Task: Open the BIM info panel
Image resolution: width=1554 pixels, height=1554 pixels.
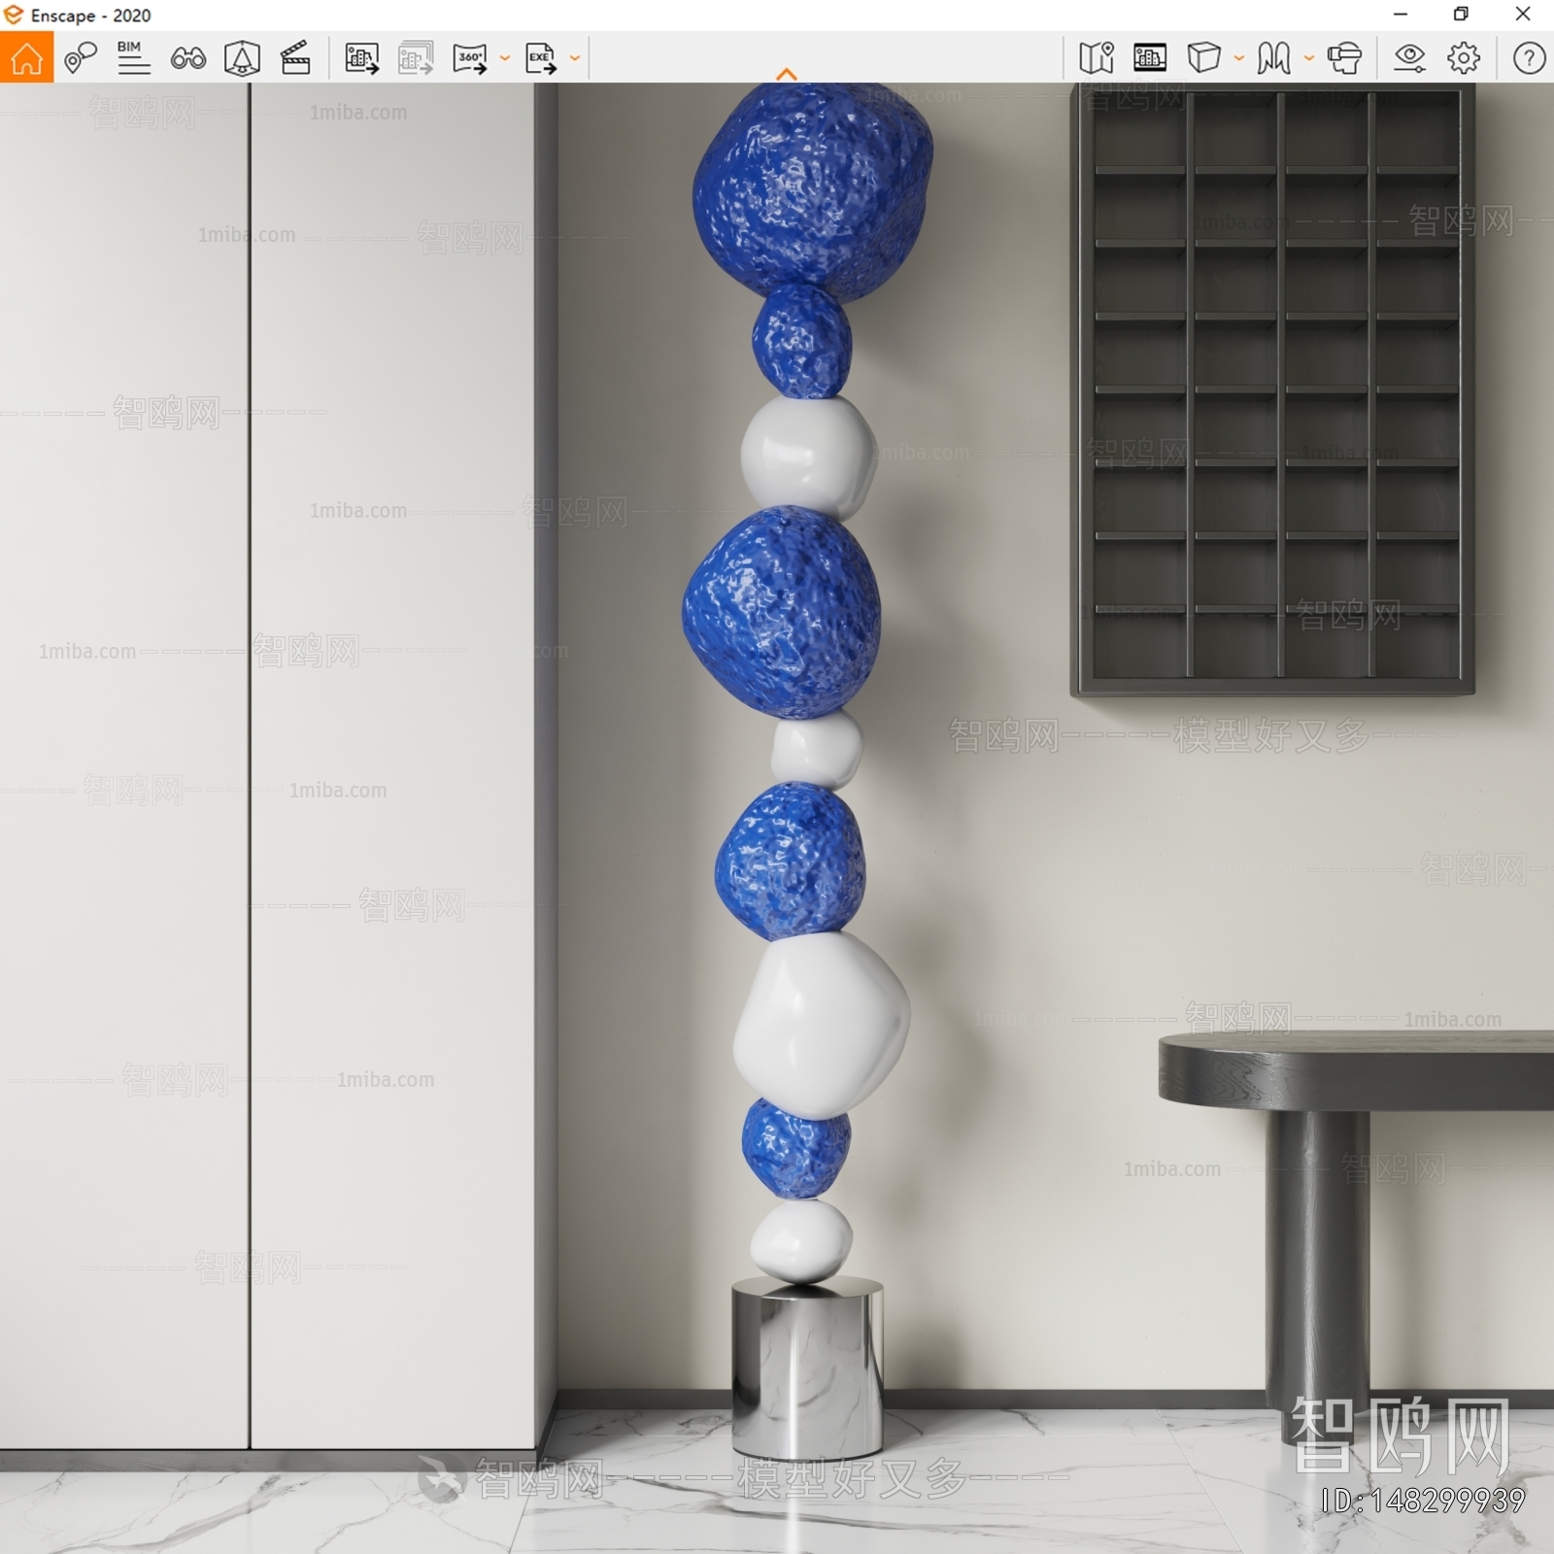Action: click(133, 58)
